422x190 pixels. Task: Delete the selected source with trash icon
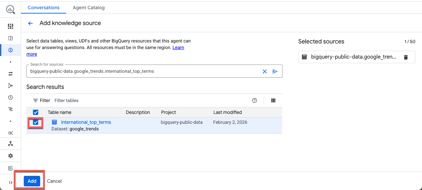[x=406, y=57]
